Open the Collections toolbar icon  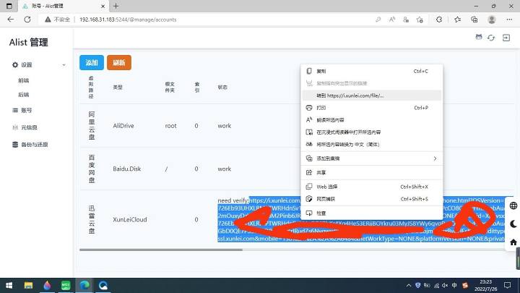(x=474, y=20)
